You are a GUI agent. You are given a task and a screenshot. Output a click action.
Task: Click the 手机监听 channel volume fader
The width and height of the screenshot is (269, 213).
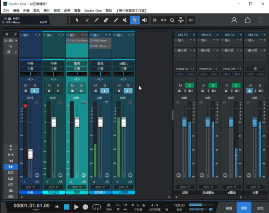[54, 122]
